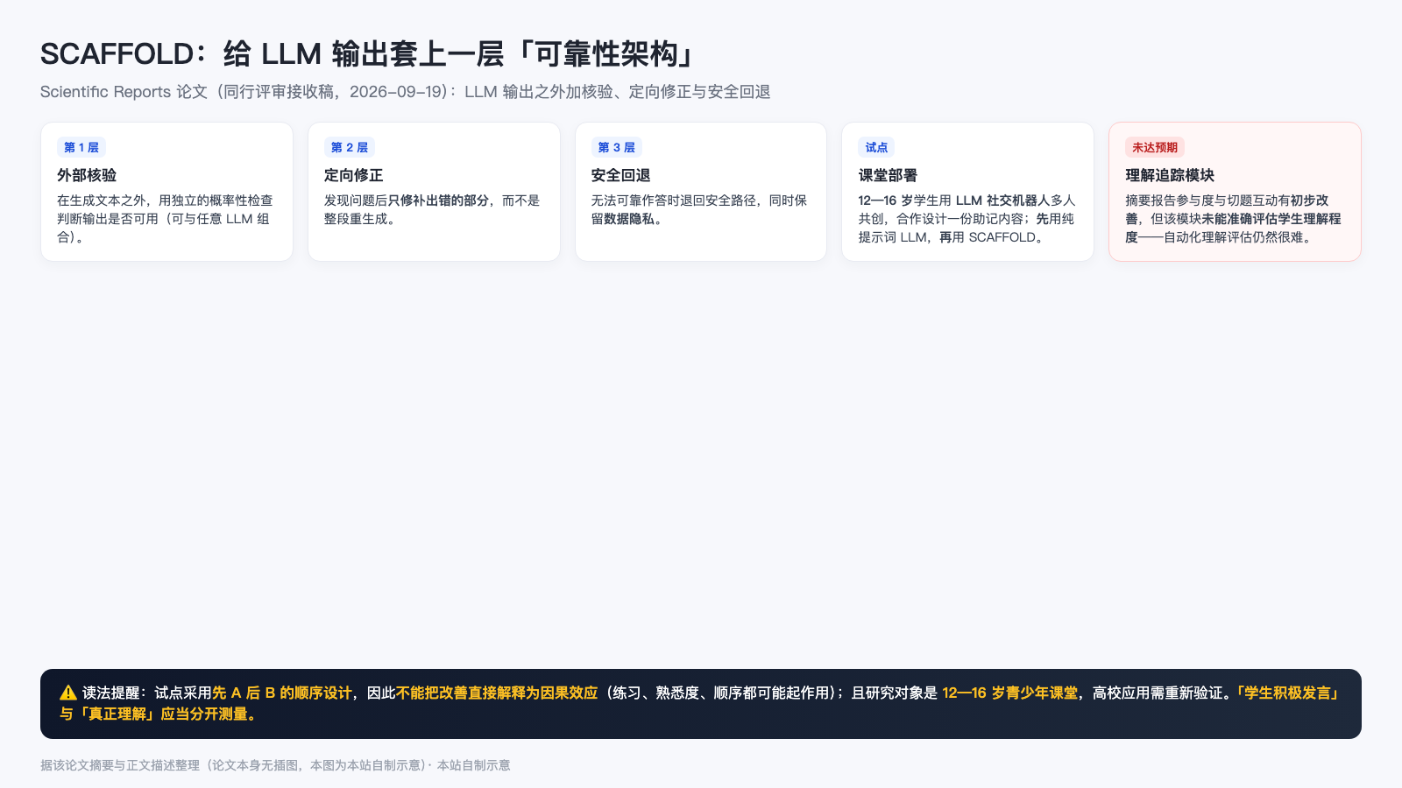Click the 第 3 层 badge

(617, 147)
